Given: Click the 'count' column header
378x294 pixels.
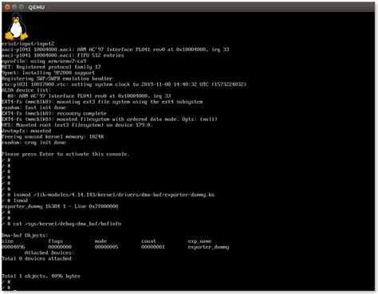Looking at the screenshot, I should coord(148,241).
